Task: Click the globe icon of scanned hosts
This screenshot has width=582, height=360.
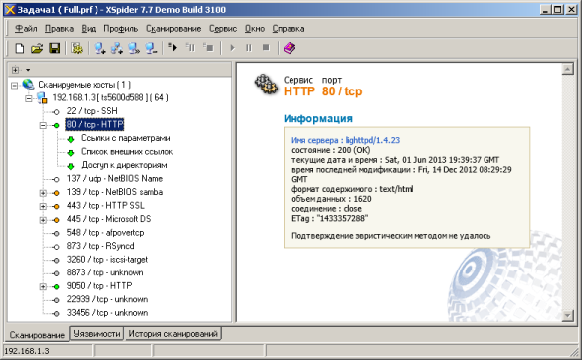Action: pyautogui.click(x=28, y=85)
